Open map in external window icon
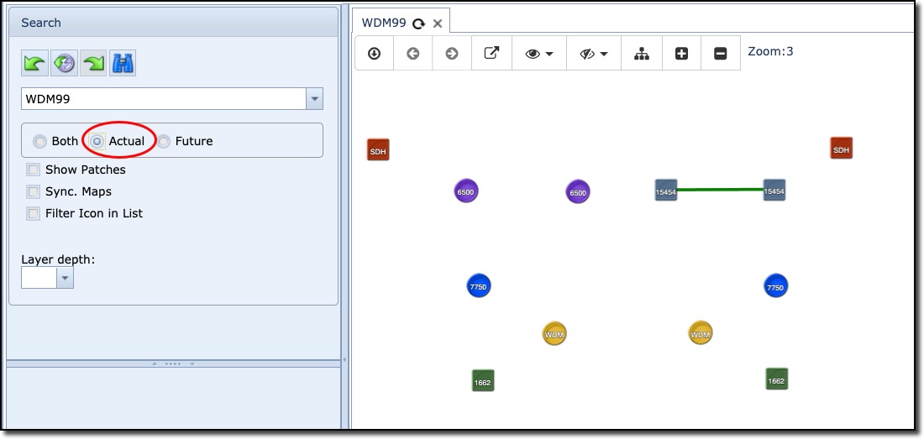924x439 pixels. tap(491, 54)
